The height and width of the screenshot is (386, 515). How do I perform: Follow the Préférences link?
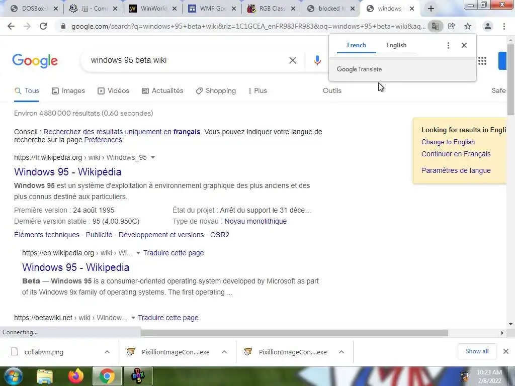click(x=103, y=140)
